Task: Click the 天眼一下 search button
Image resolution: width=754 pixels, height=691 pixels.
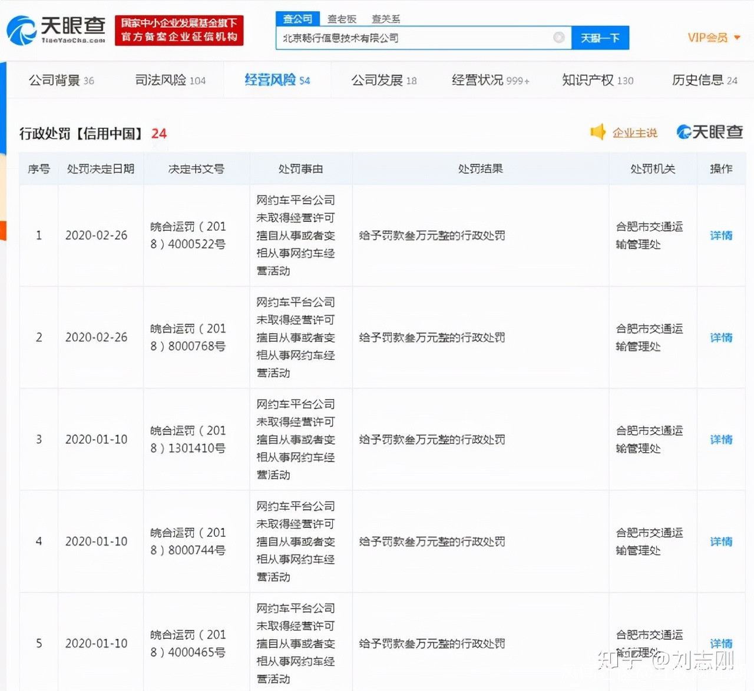Action: [600, 38]
